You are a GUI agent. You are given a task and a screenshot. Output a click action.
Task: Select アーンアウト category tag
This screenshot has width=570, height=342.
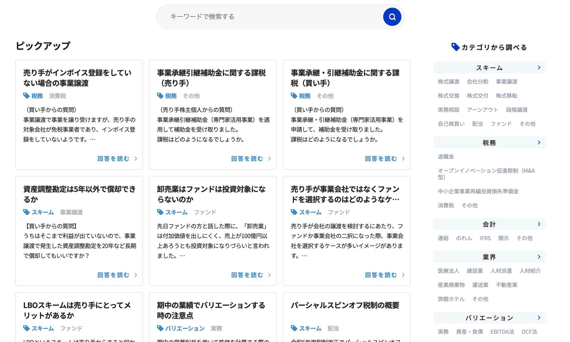pyautogui.click(x=482, y=110)
